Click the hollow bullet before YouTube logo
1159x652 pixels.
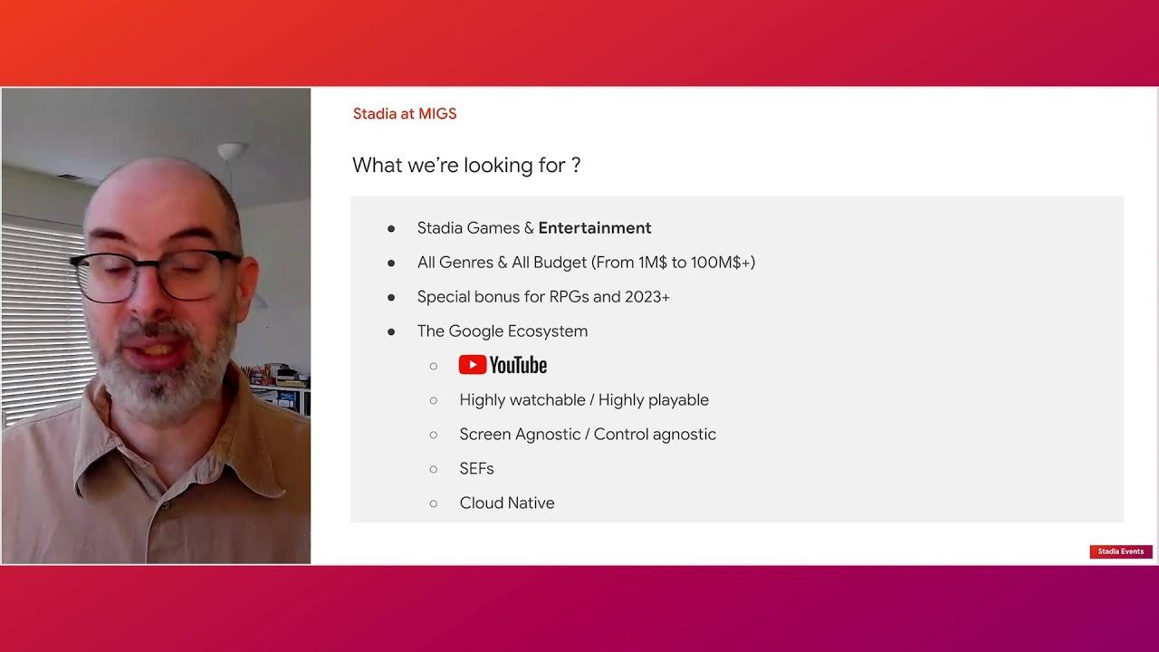click(x=434, y=366)
